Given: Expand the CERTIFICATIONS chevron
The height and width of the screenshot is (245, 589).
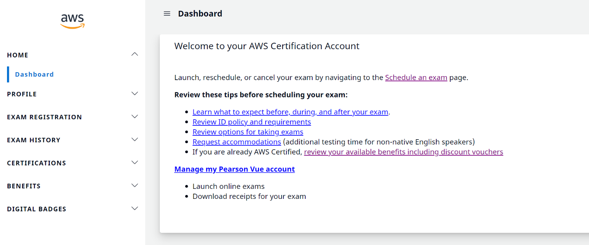Looking at the screenshot, I should point(135,162).
